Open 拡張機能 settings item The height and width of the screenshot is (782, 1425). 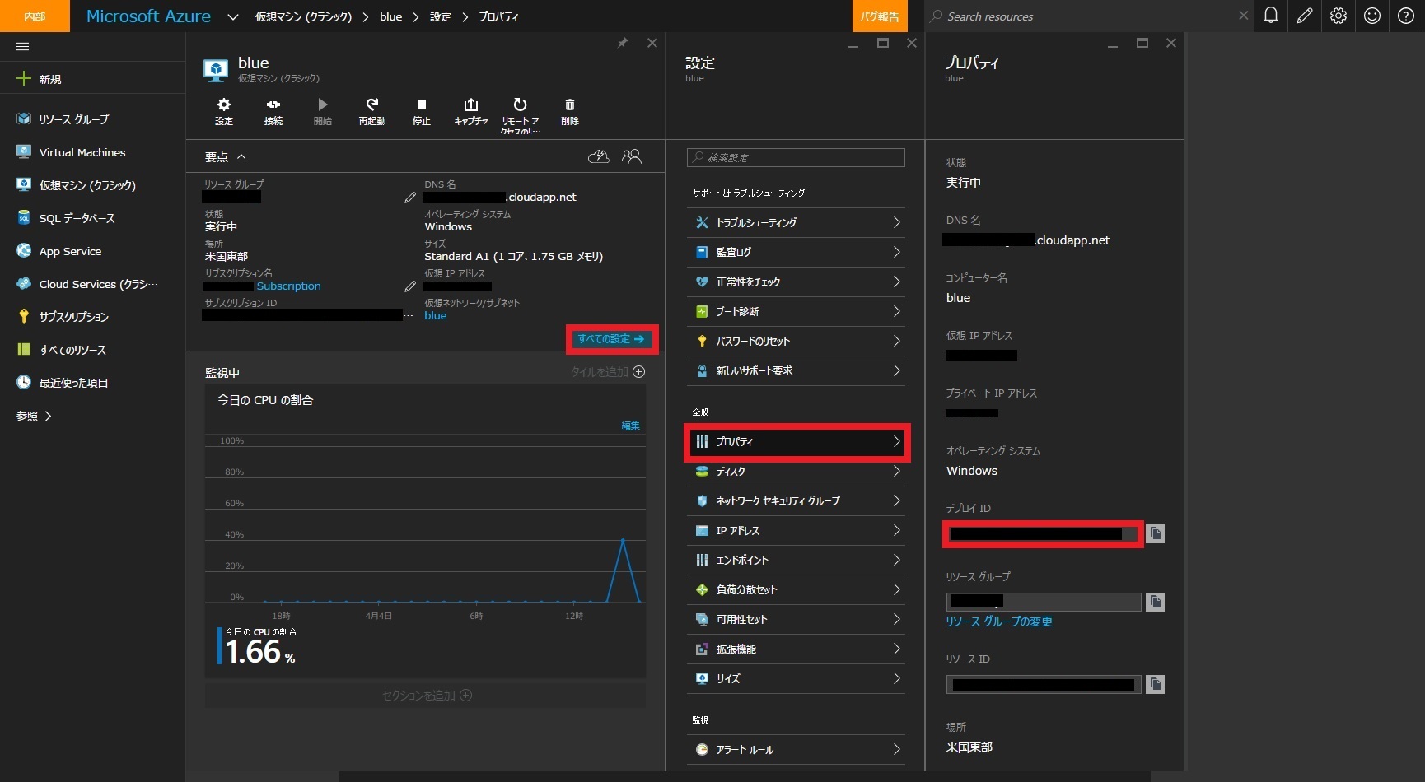[796, 649]
